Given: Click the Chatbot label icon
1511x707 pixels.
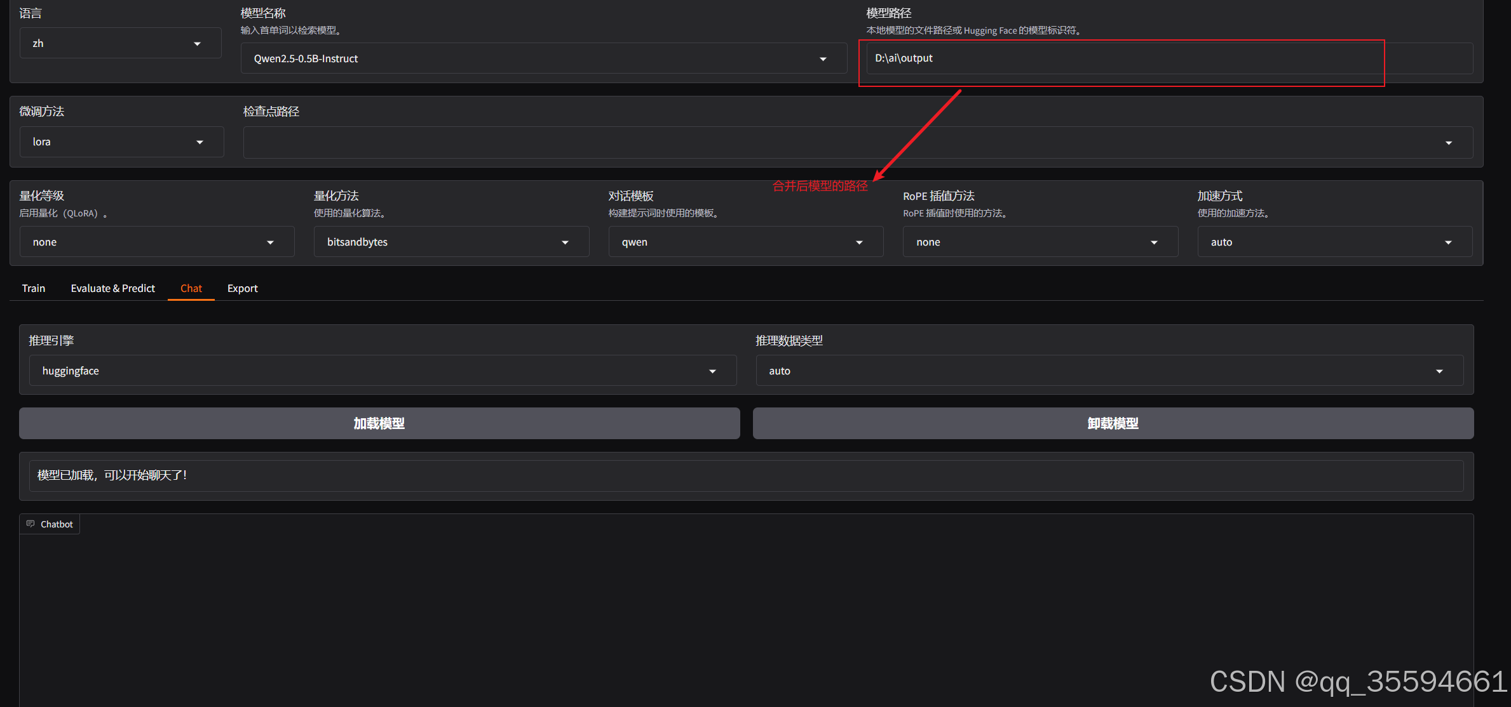Looking at the screenshot, I should (x=30, y=524).
